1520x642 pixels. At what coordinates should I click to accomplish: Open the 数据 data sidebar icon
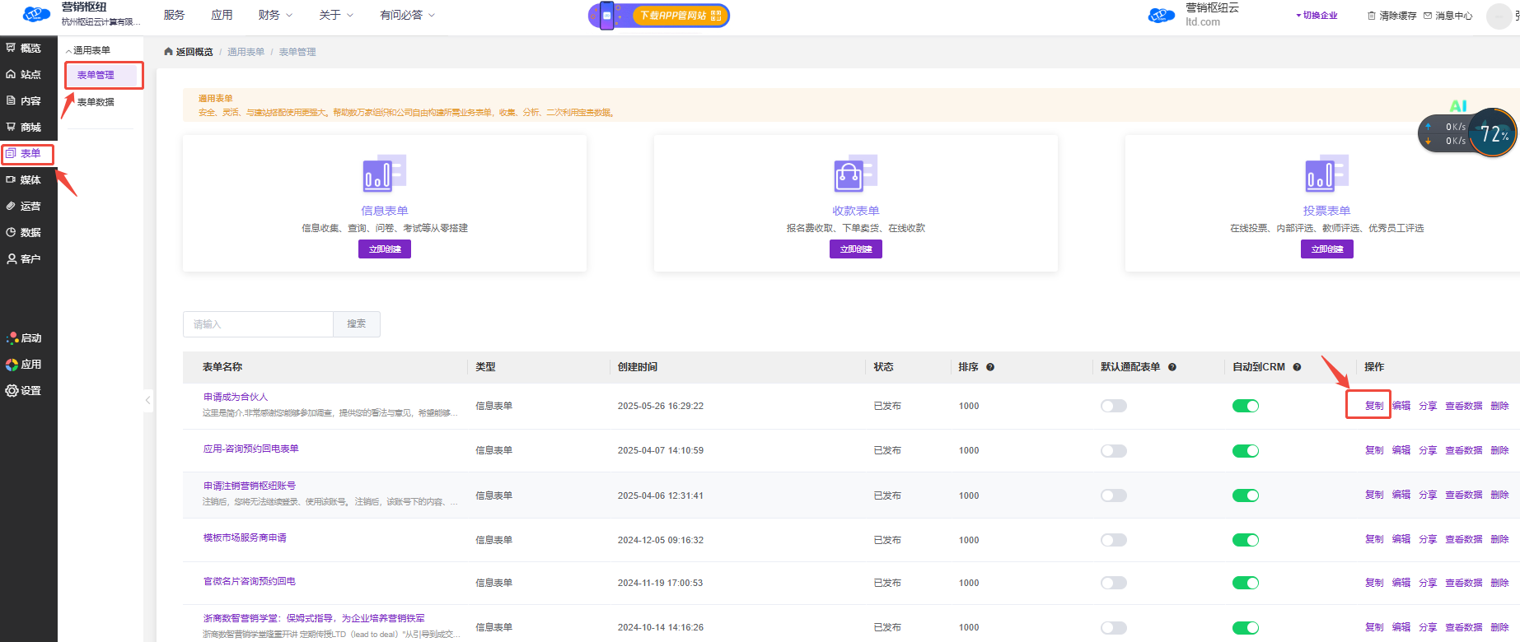click(x=12, y=232)
